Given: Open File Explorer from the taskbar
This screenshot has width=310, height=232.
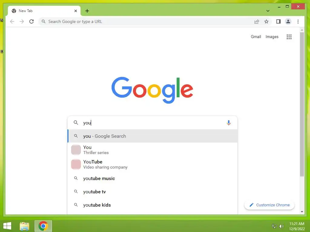Looking at the screenshot, I should click(x=25, y=226).
